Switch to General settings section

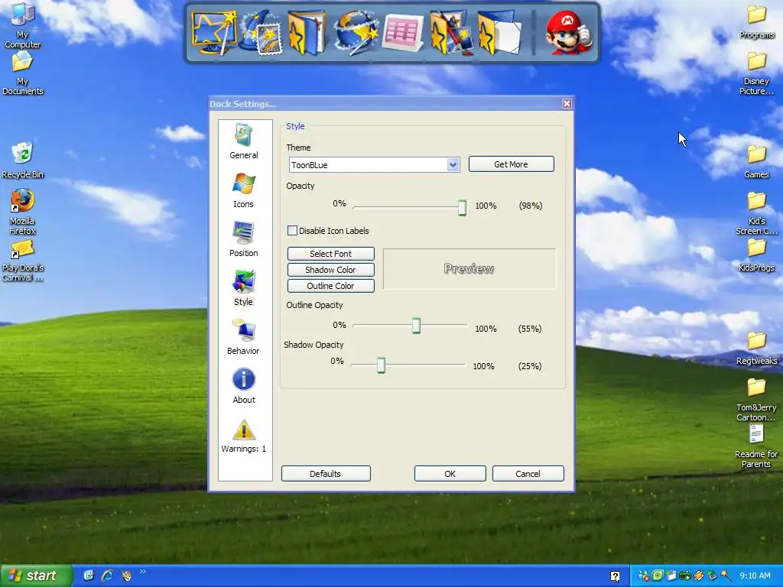pos(244,141)
